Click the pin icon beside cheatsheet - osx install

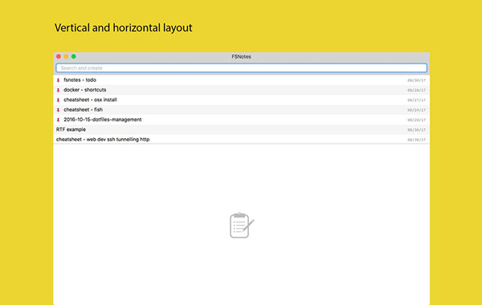[58, 100]
